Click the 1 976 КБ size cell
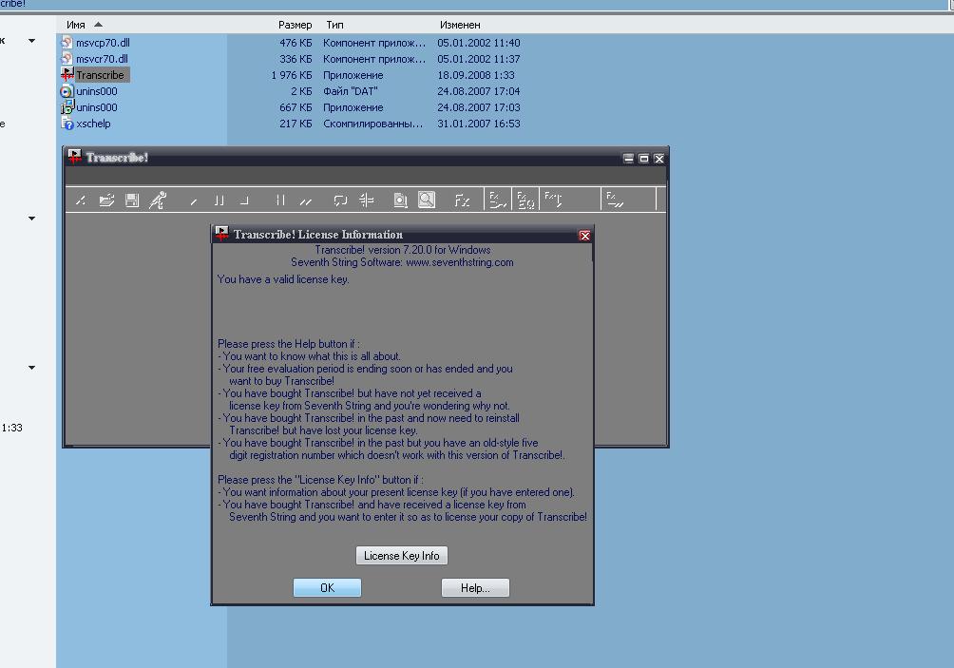 [x=292, y=75]
